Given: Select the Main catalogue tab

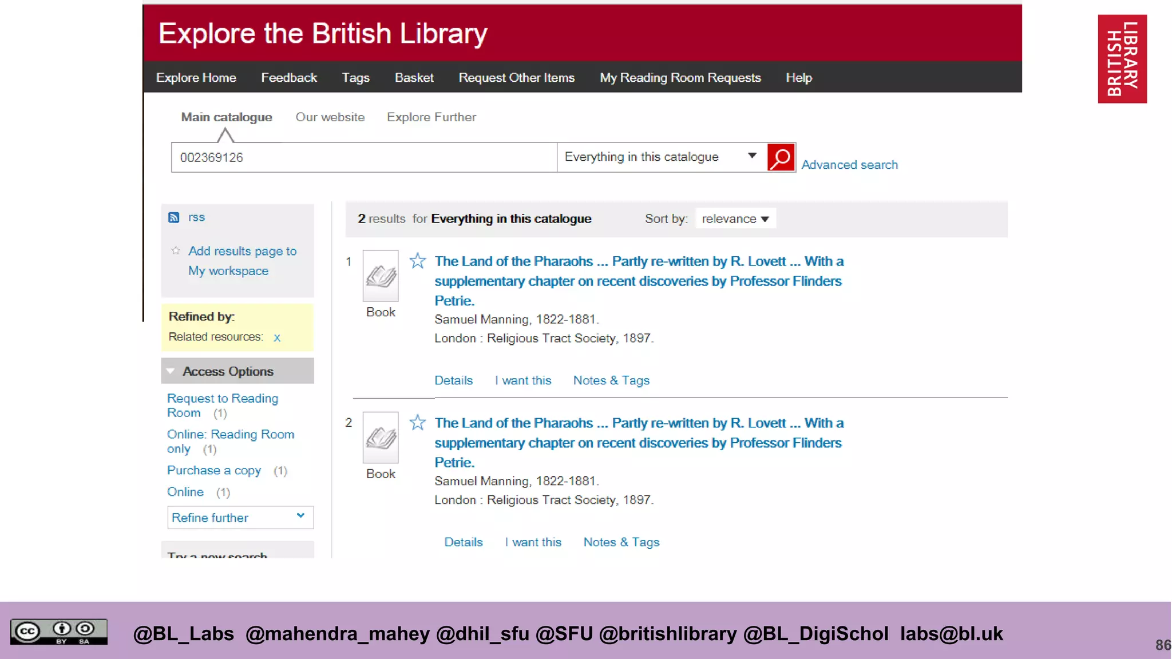Looking at the screenshot, I should tap(227, 117).
